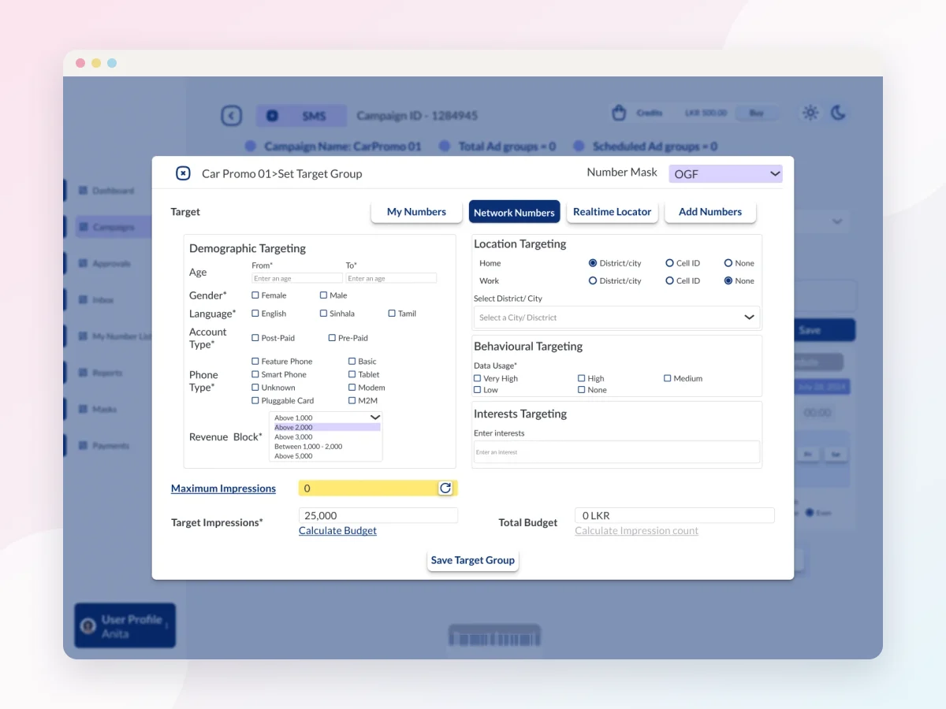
Task: Click the Calculate Budget link
Action: [x=337, y=531]
